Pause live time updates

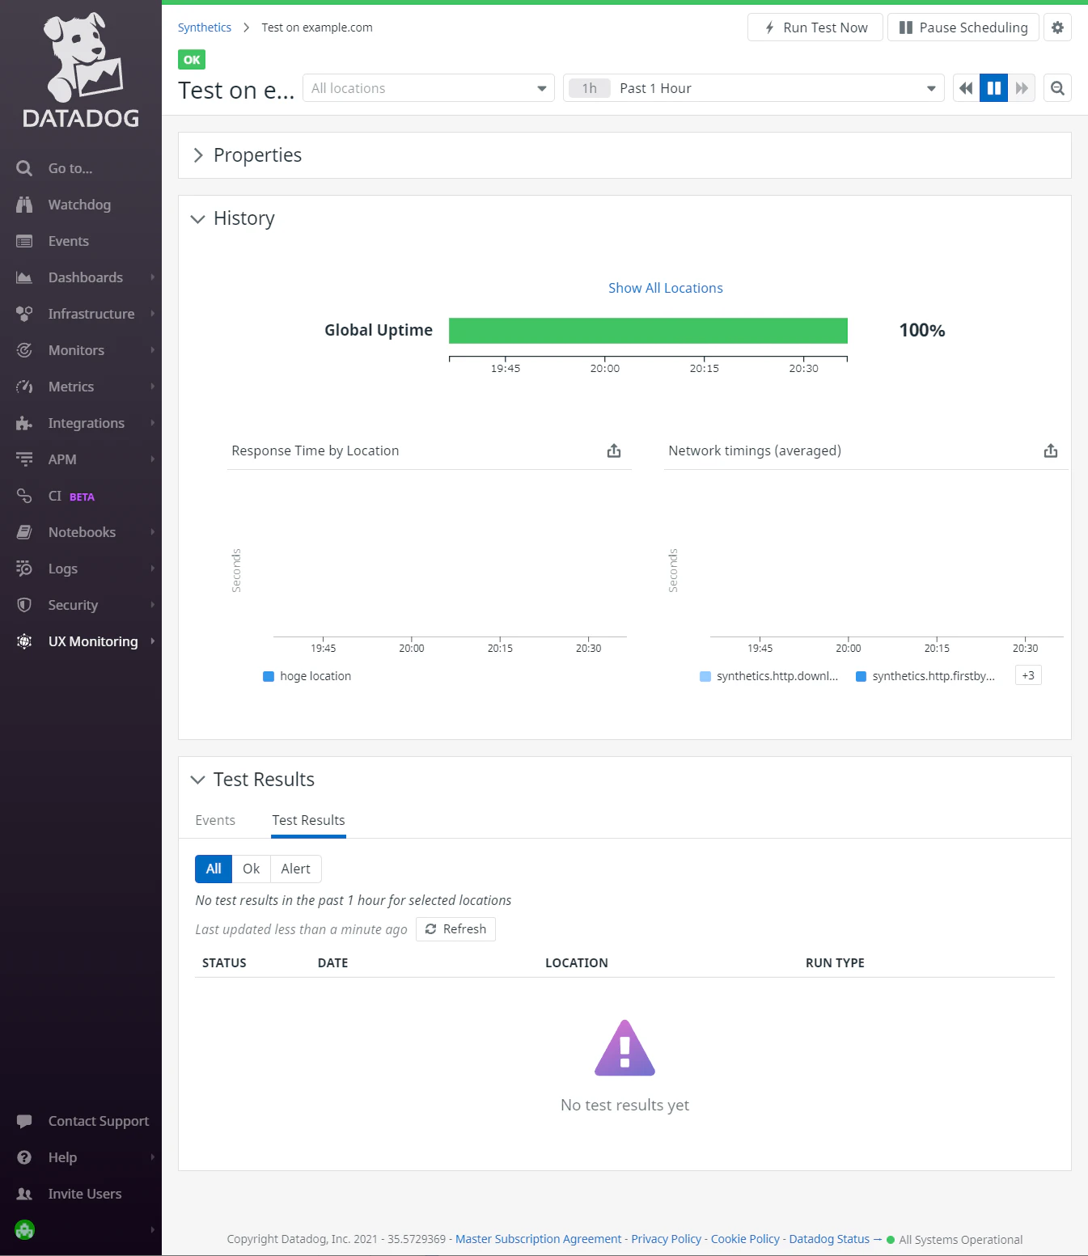(x=994, y=88)
